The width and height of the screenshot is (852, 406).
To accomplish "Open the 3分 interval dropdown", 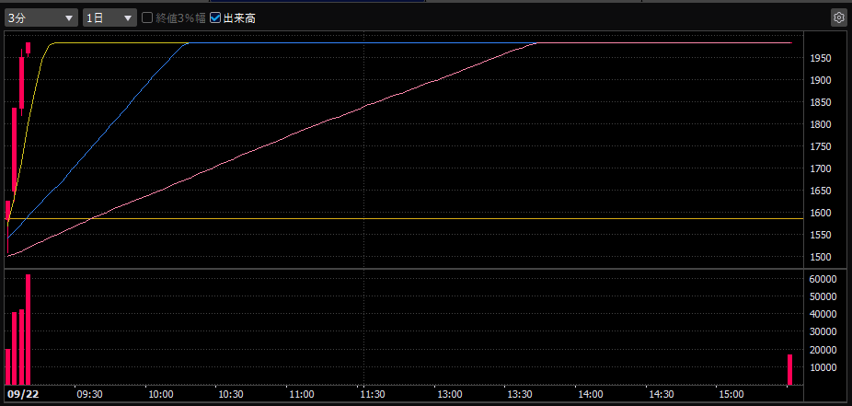I will point(40,17).
